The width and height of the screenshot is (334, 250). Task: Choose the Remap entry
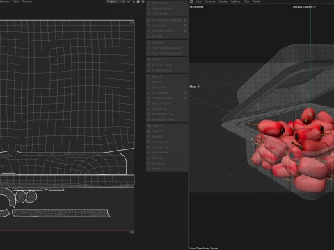pyautogui.click(x=167, y=169)
